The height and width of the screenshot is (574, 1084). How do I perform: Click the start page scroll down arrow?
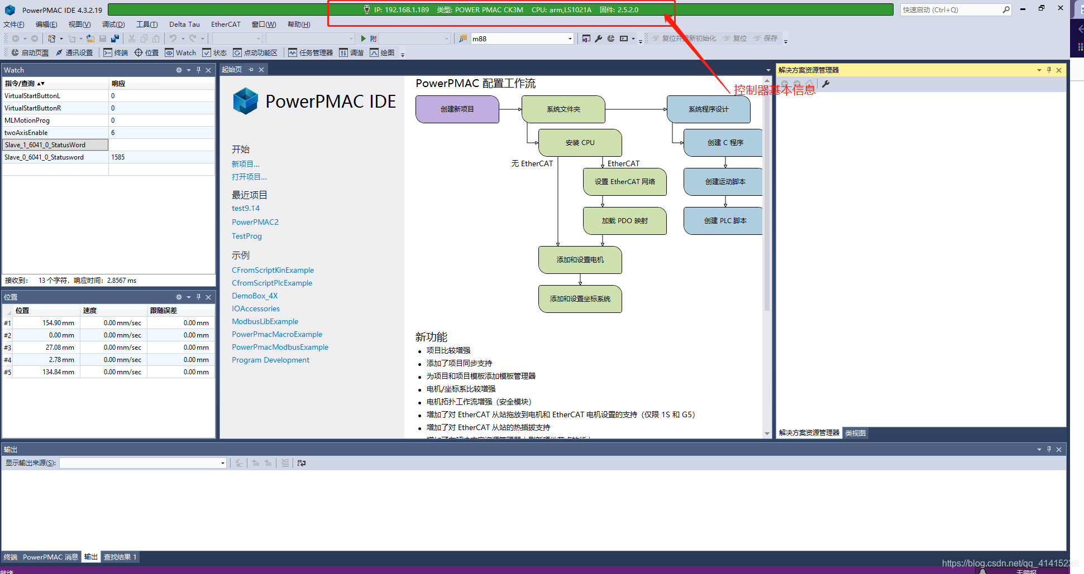click(767, 433)
